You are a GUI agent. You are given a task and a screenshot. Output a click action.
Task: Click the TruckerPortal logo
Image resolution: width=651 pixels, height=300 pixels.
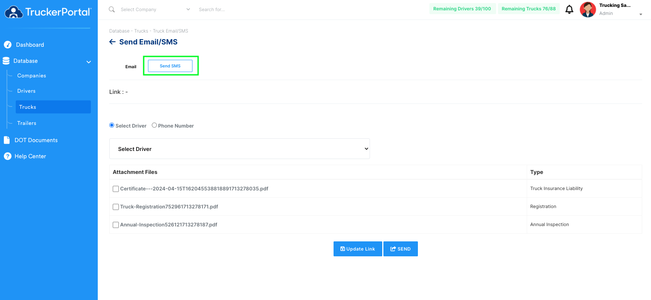(48, 12)
